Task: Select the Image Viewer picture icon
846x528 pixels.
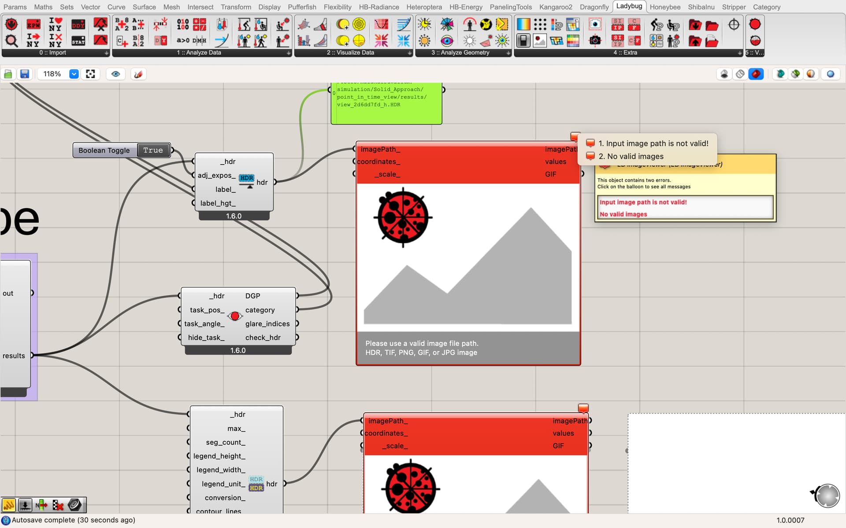Action: pyautogui.click(x=540, y=40)
